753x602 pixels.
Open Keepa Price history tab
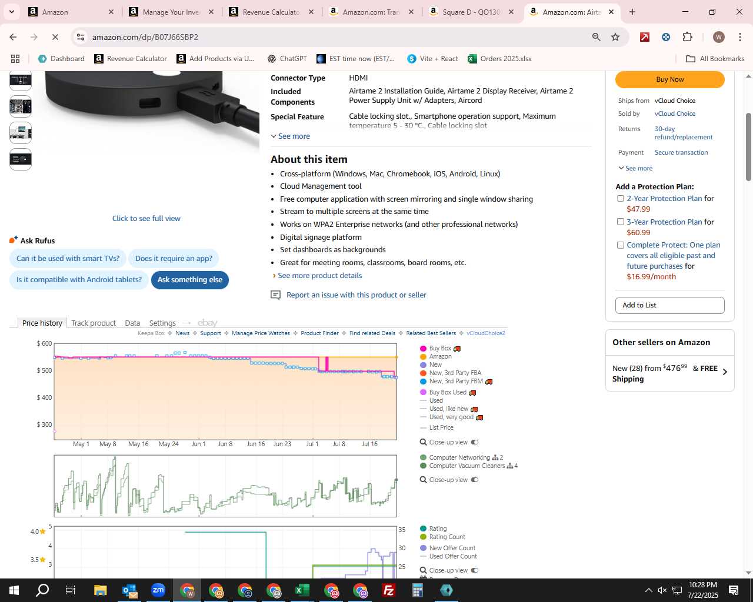pyautogui.click(x=42, y=323)
